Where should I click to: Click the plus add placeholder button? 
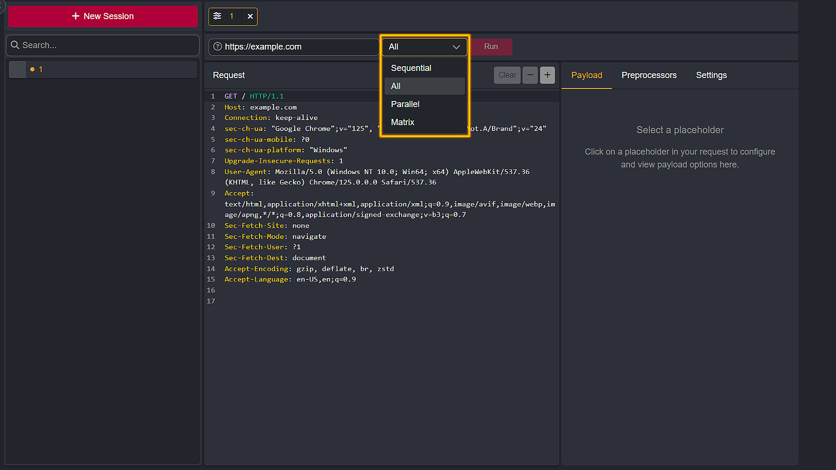[x=547, y=75]
